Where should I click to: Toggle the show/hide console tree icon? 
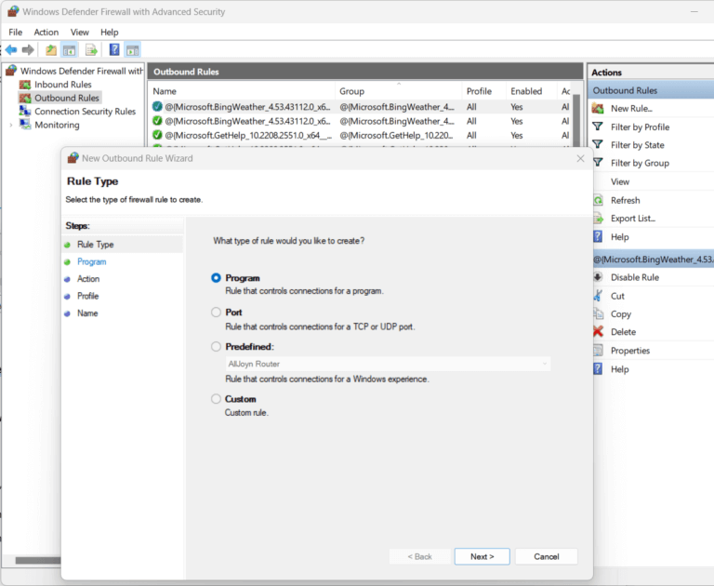[69, 49]
